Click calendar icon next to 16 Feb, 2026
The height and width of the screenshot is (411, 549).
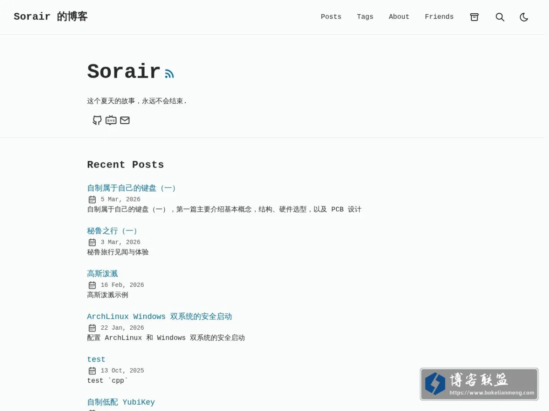coord(92,285)
